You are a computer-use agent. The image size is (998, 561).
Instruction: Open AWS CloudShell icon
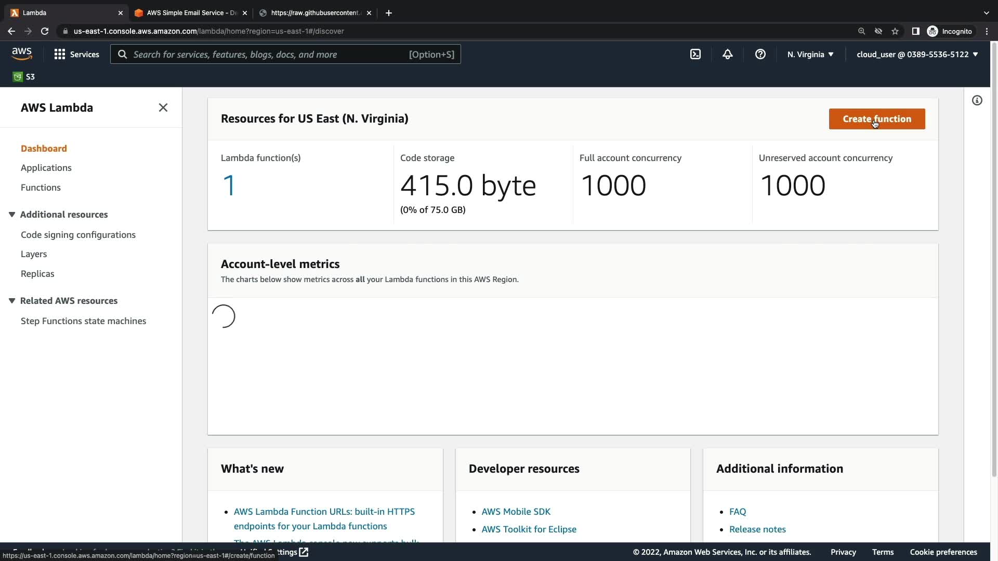pyautogui.click(x=695, y=54)
